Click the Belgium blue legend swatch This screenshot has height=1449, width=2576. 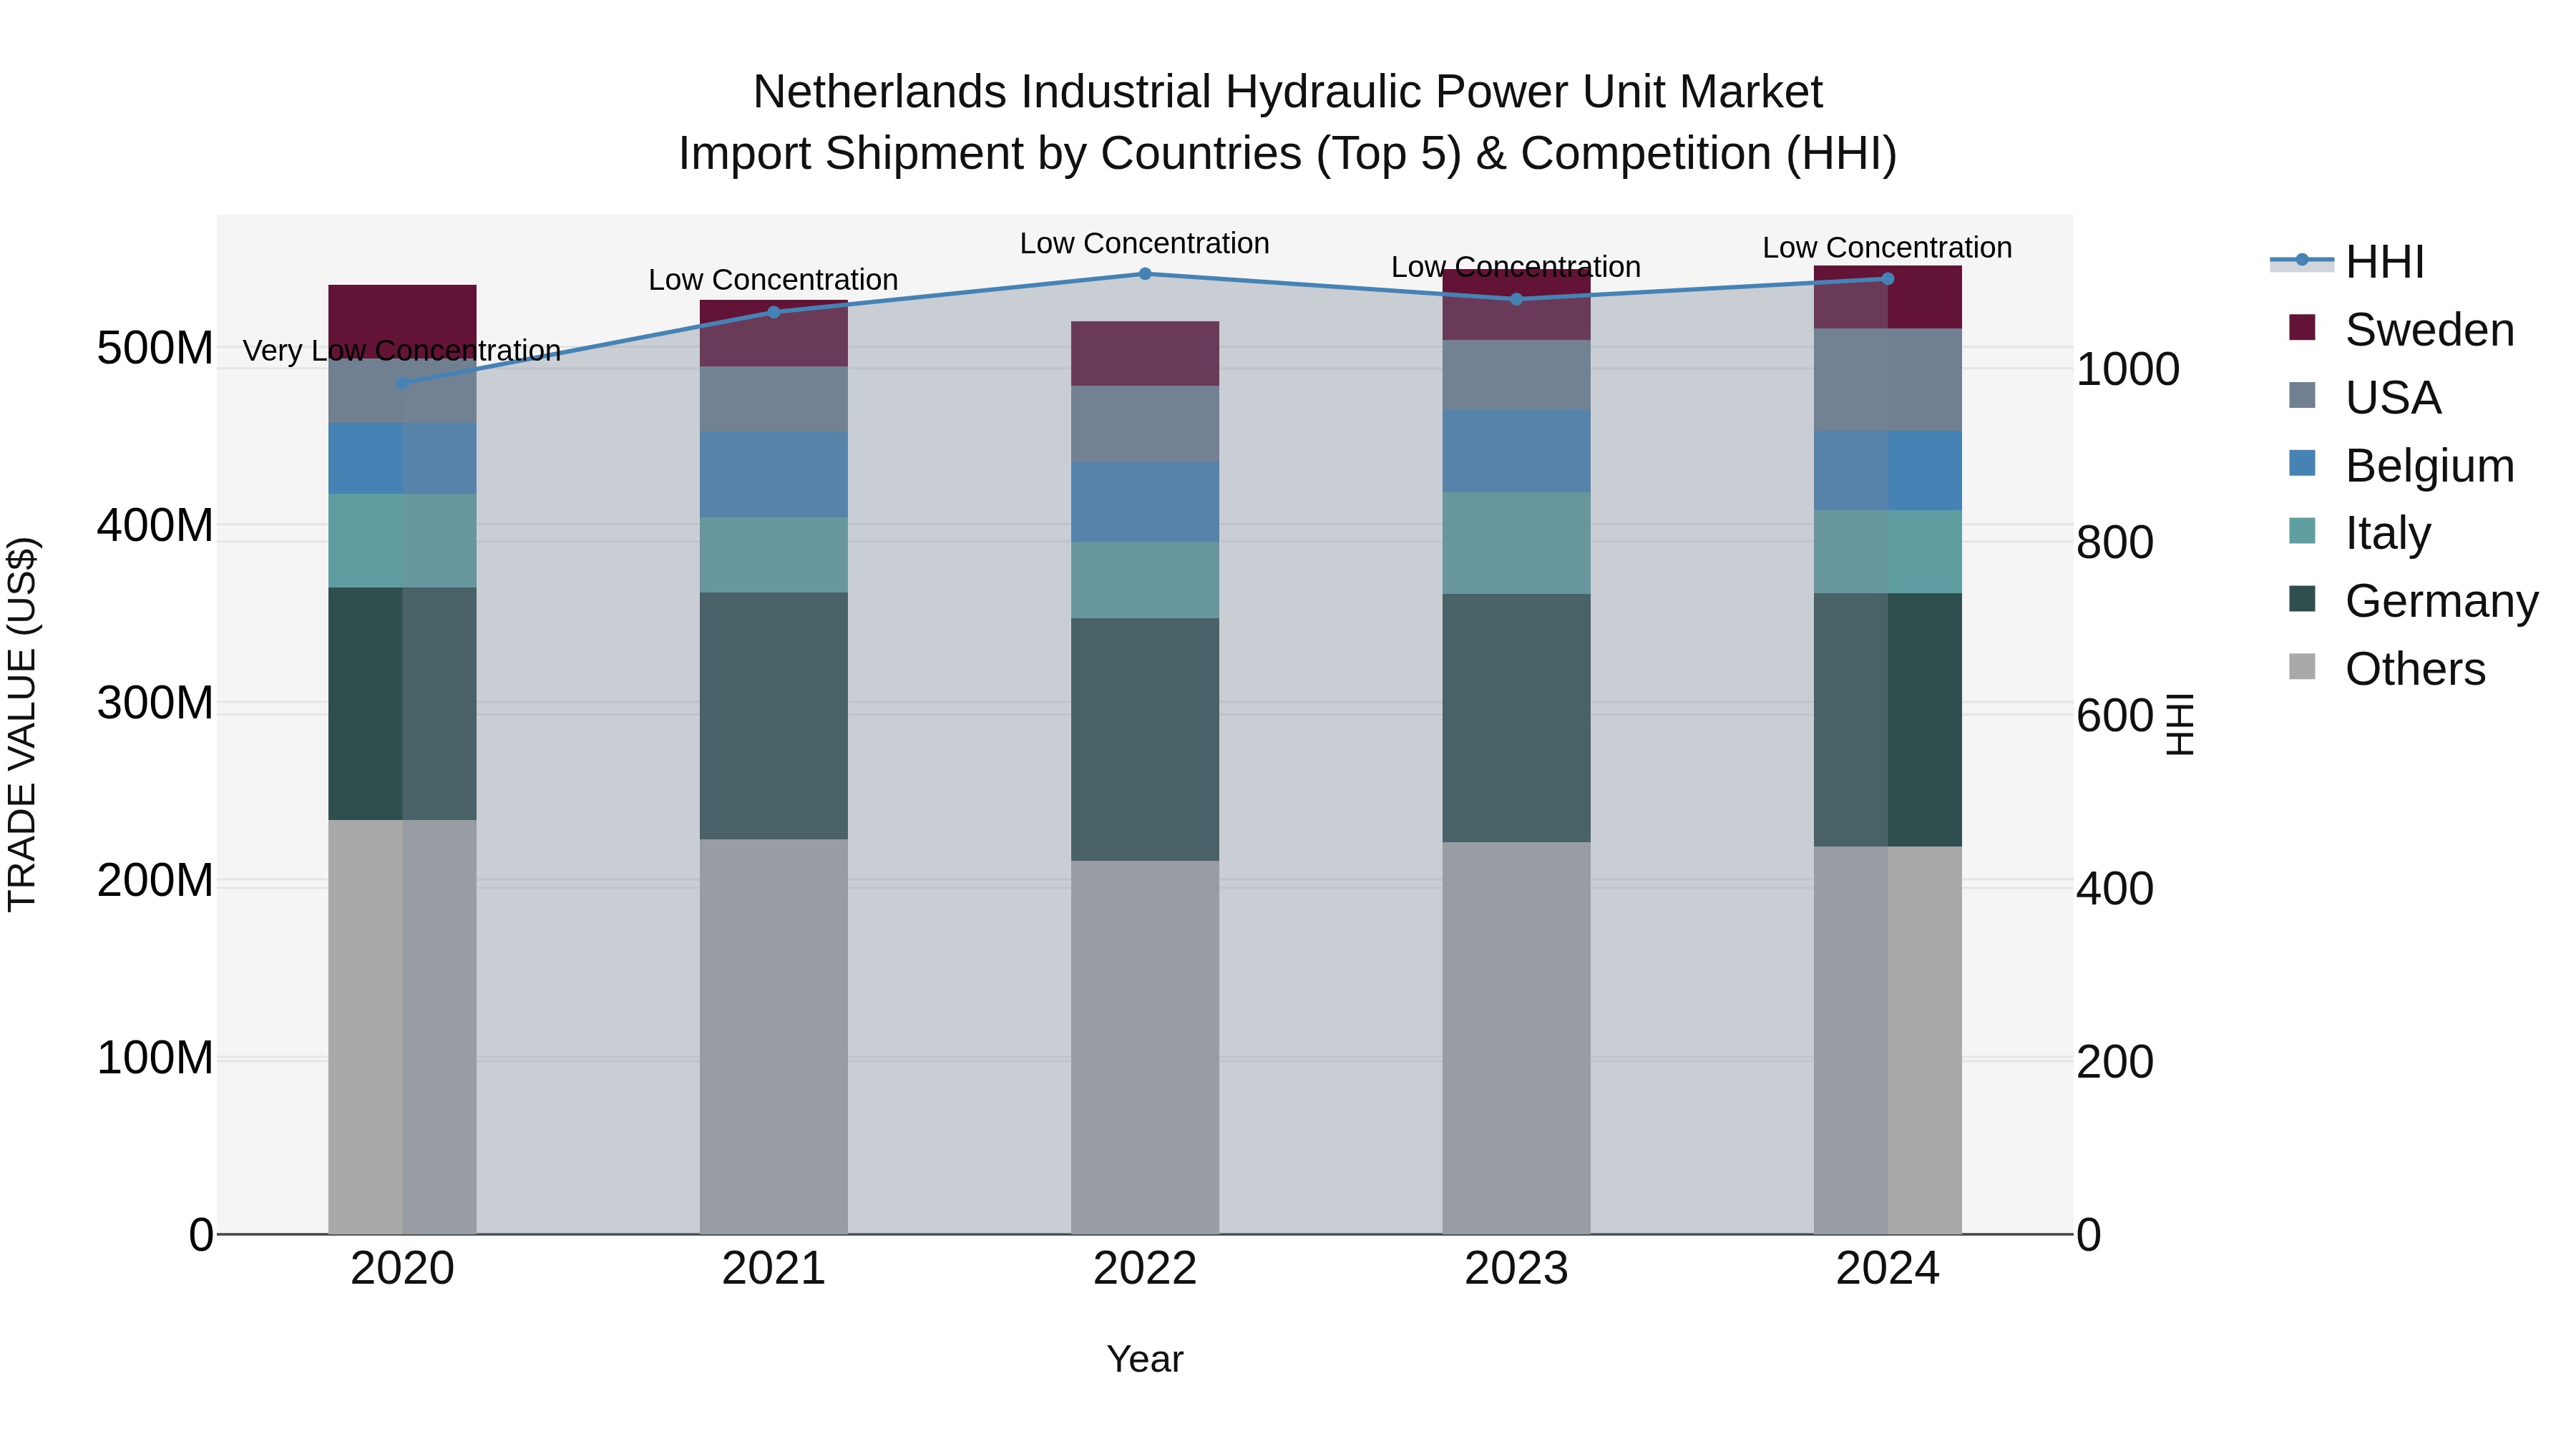coord(2302,463)
